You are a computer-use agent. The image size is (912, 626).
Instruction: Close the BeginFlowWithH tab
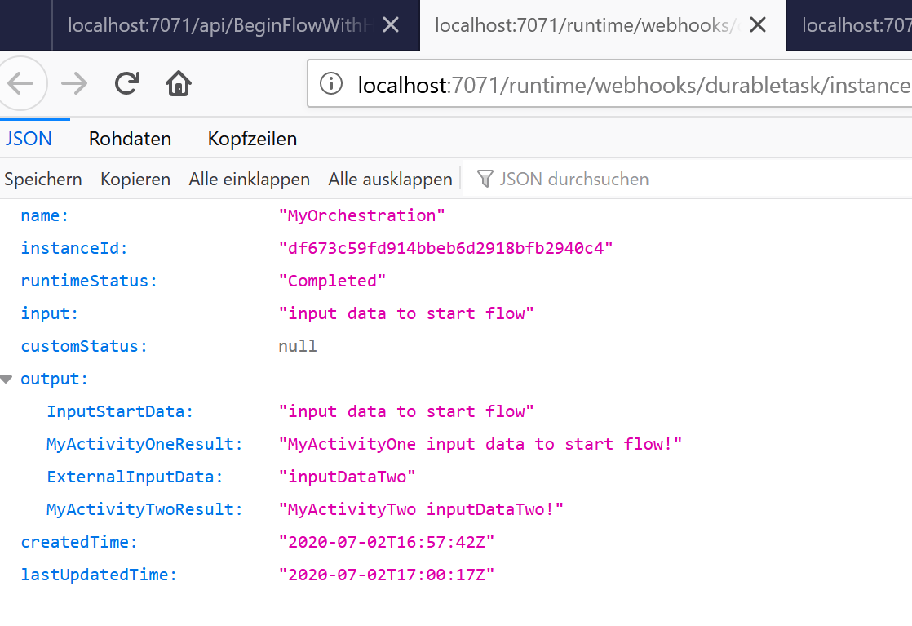391,25
